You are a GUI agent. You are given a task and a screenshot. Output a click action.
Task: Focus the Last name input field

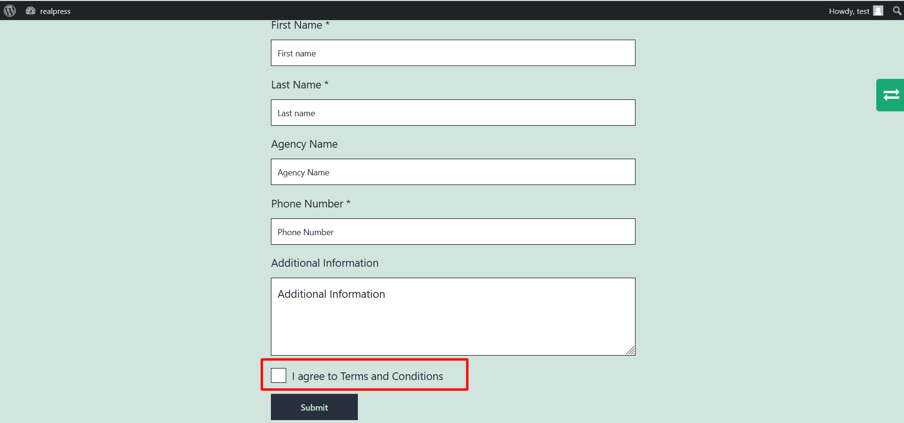pyautogui.click(x=453, y=113)
